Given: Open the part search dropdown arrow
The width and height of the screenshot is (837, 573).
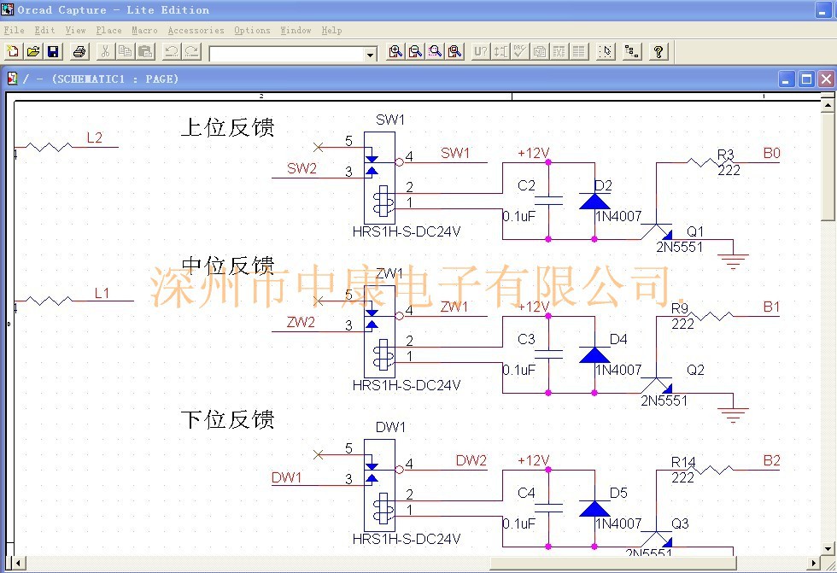Looking at the screenshot, I should [x=368, y=52].
